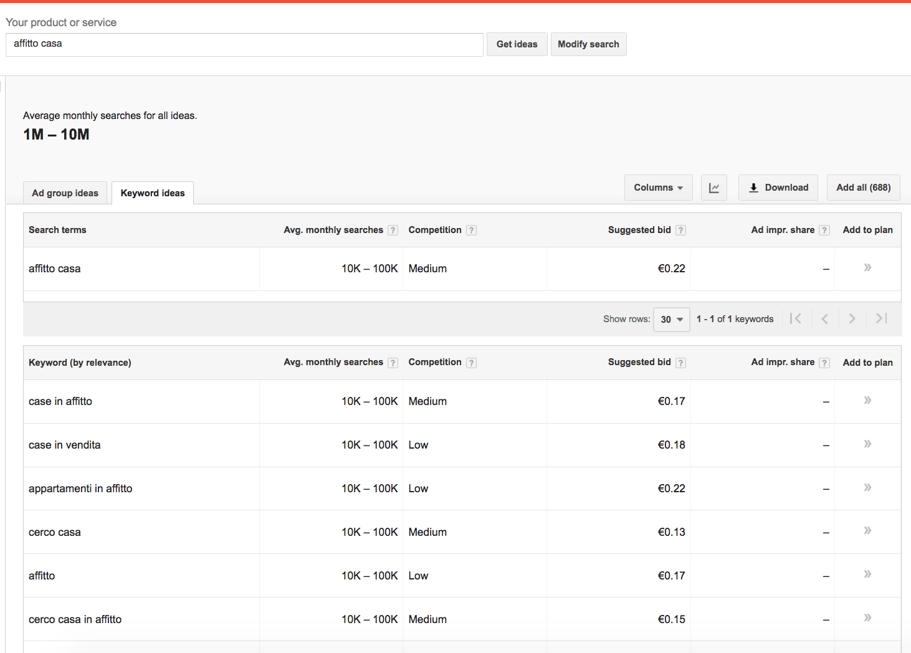Viewport: 911px width, 653px height.
Task: Click the 1M – 10M average searches value
Action: coord(56,135)
